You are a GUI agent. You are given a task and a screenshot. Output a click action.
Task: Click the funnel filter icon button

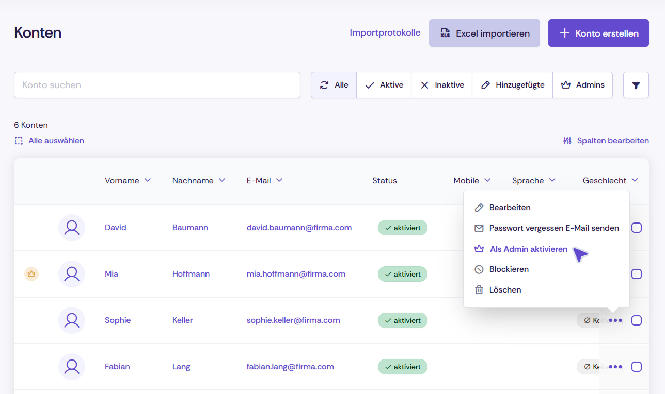pos(636,85)
